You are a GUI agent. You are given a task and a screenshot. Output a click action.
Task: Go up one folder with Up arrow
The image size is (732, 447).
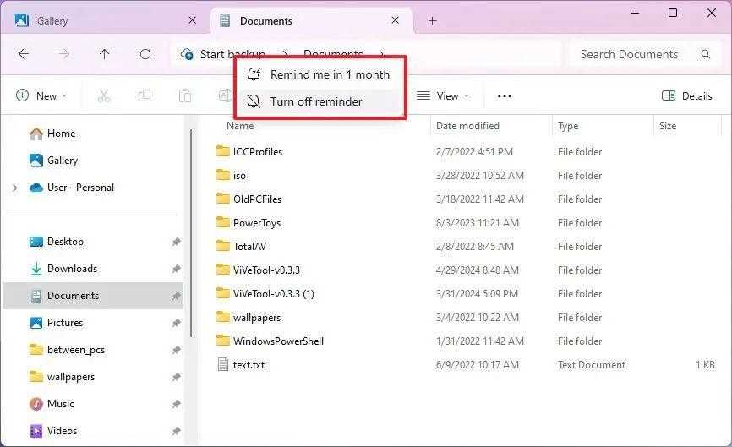[104, 54]
